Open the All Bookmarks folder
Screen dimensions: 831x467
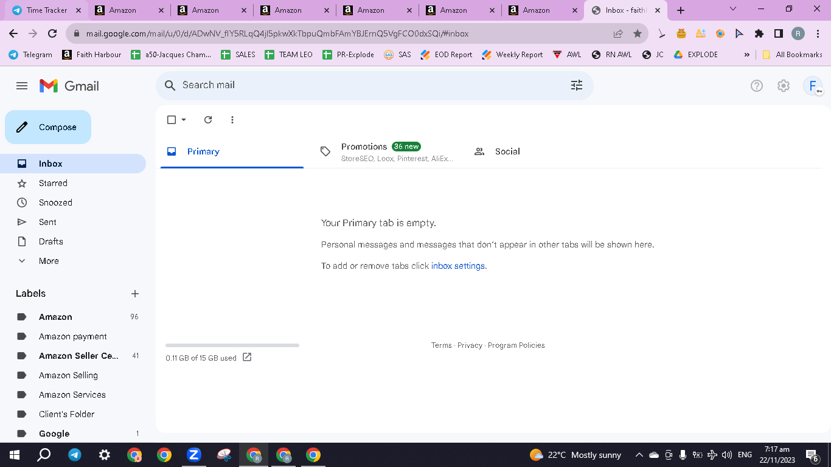(x=792, y=55)
